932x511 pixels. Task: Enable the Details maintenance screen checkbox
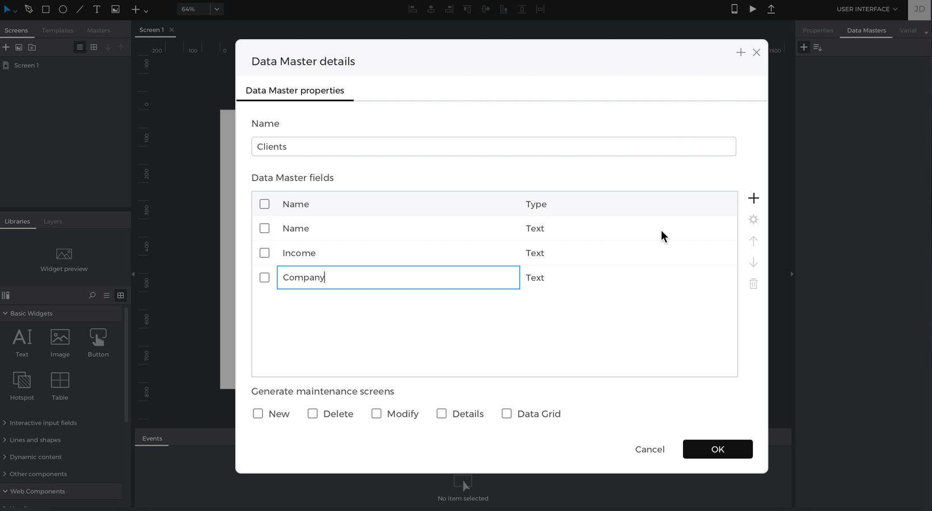point(442,413)
